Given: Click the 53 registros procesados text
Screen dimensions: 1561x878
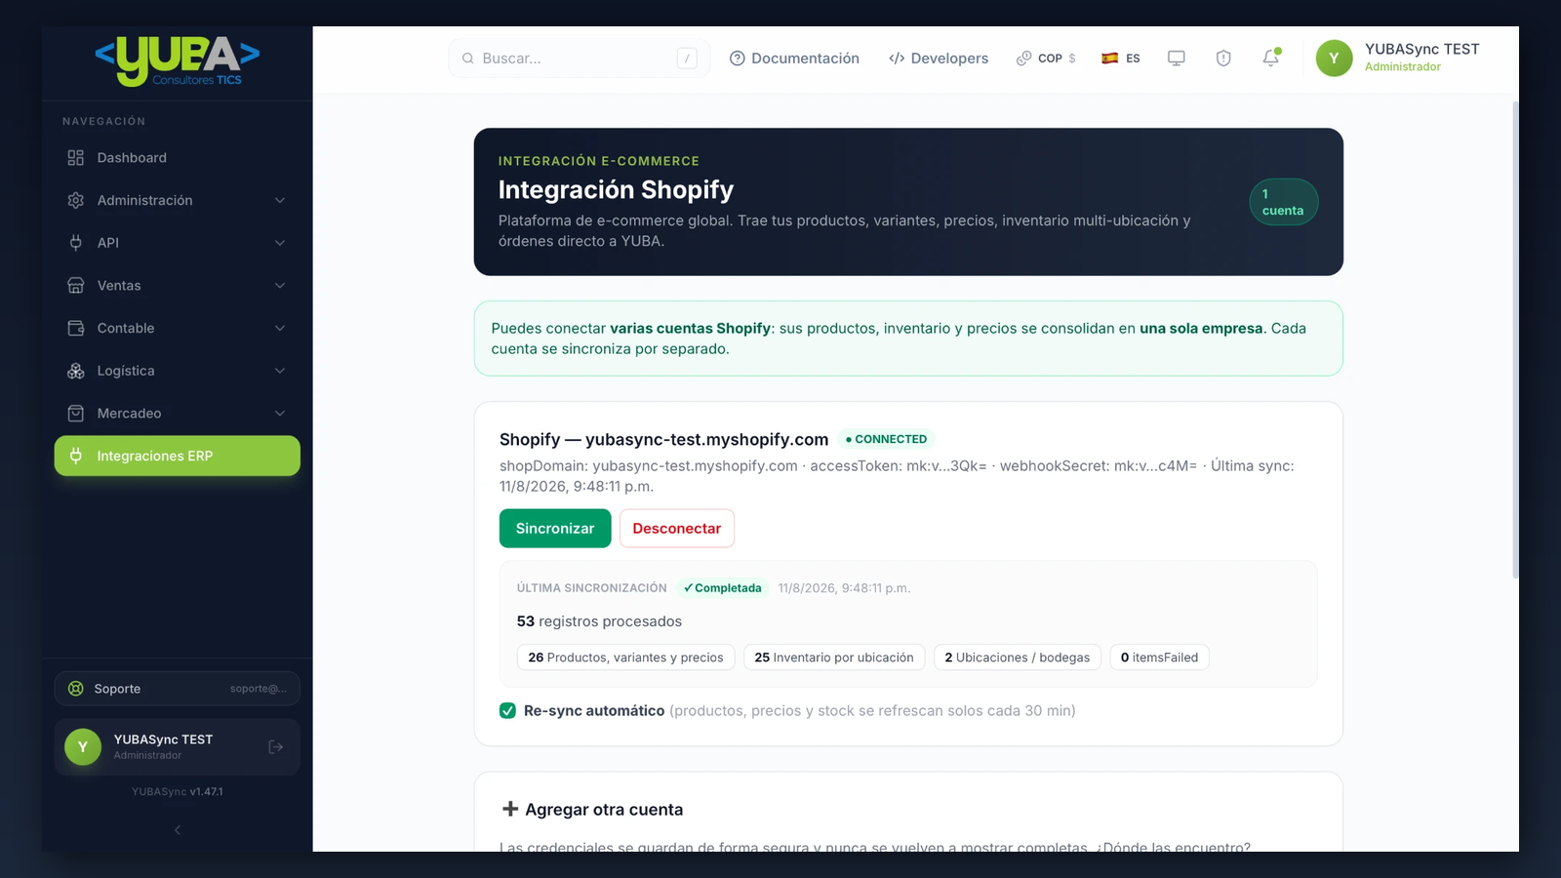Looking at the screenshot, I should (x=599, y=621).
